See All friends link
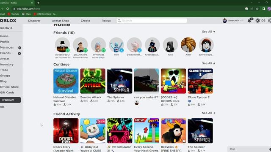 click(209, 32)
